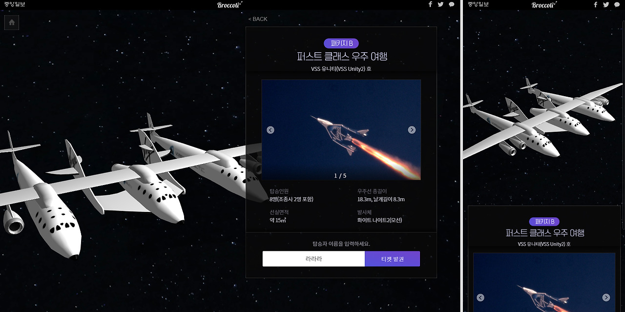Viewport: 625px width, 312px height.
Task: Click the Broccoli logo in right panel header
Action: pos(544,4)
